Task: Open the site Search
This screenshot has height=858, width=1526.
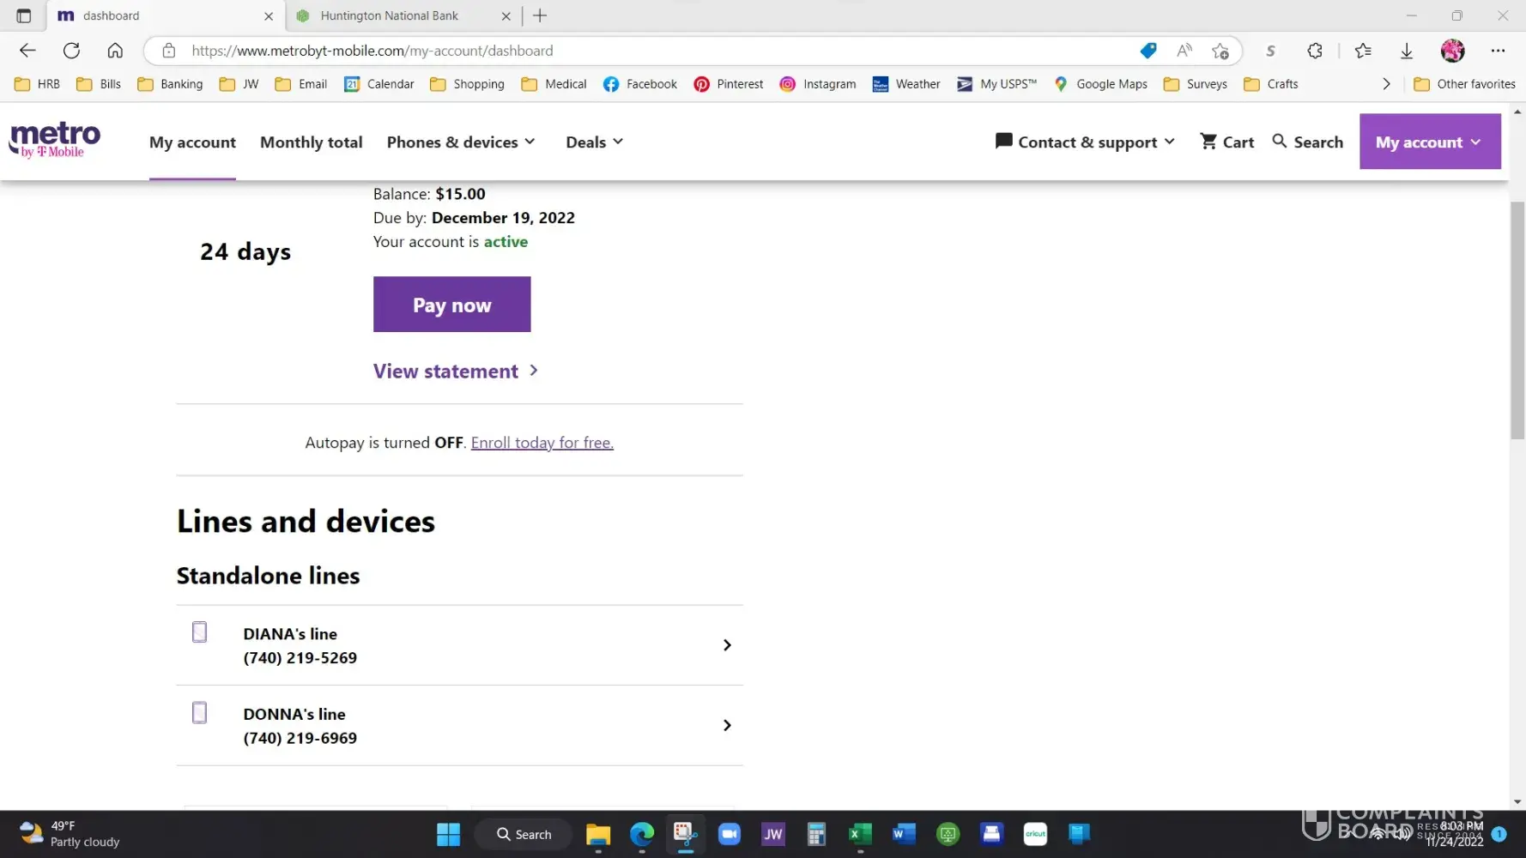Action: click(x=1307, y=142)
